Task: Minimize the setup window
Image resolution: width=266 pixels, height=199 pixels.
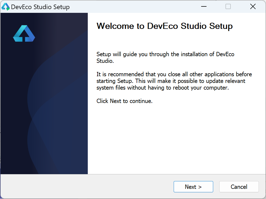Action: 203,7
